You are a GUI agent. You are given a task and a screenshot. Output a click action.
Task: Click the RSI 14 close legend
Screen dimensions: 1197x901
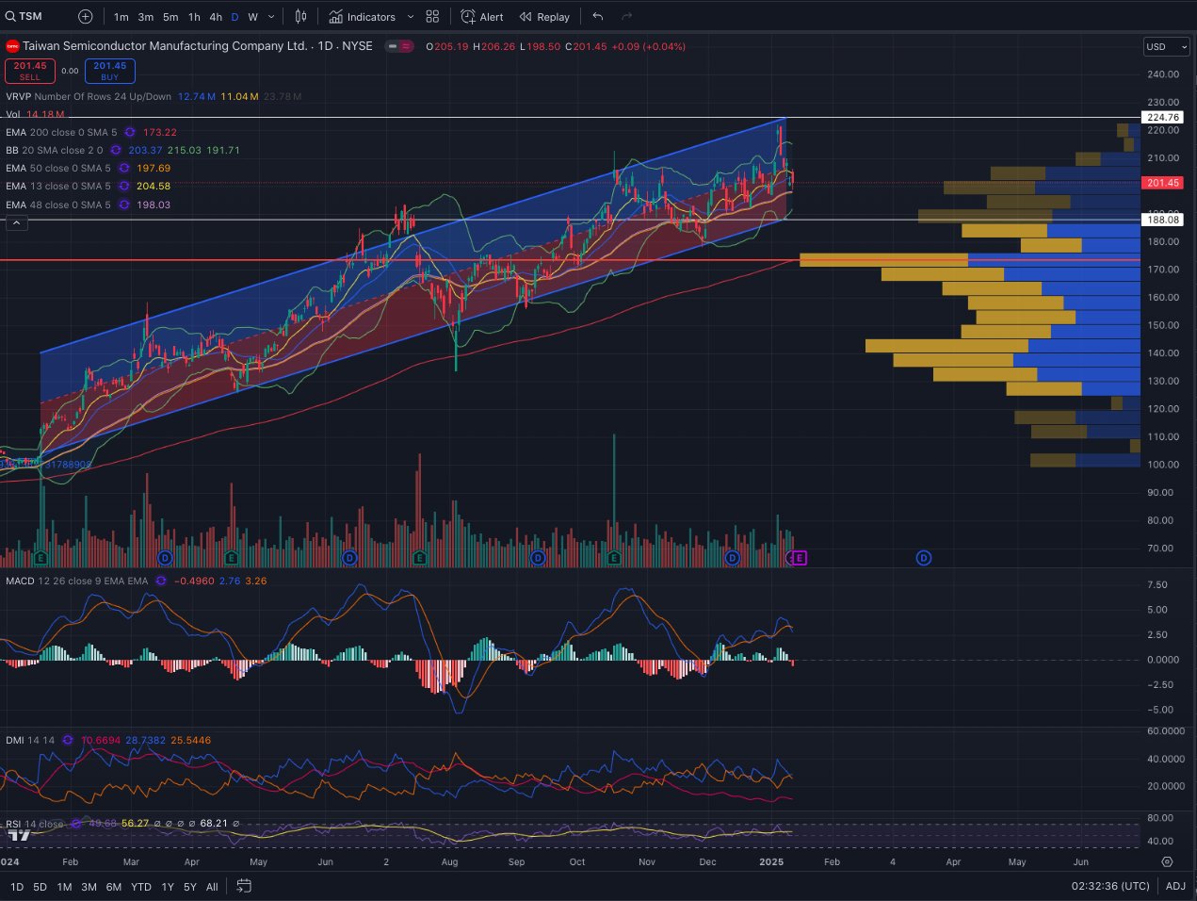35,824
